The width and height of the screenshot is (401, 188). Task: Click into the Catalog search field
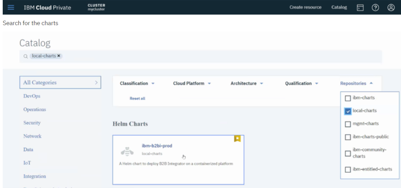(x=200, y=56)
